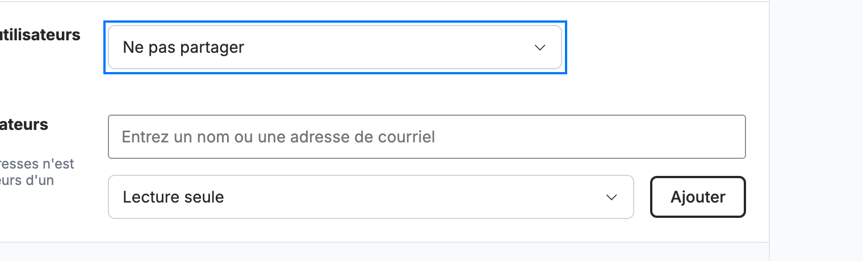
Task: Click the bold "ateurs" field label
Action: pyautogui.click(x=24, y=124)
